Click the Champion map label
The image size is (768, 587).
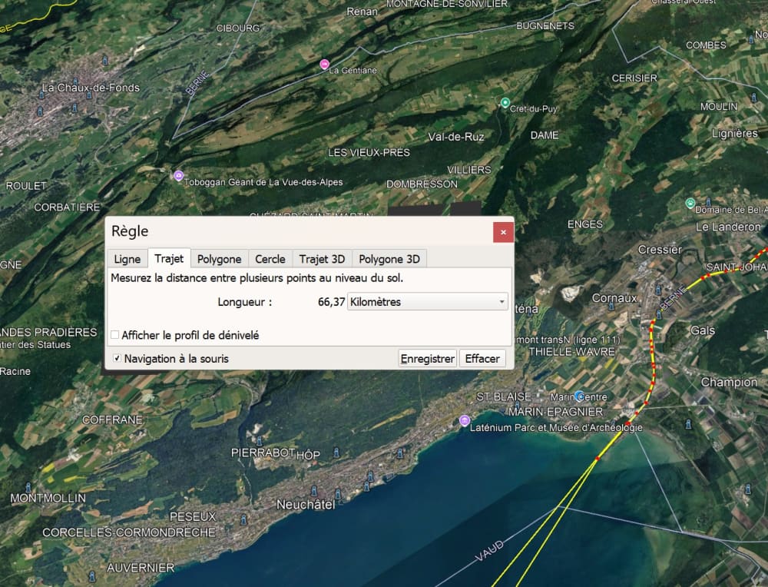[729, 382]
